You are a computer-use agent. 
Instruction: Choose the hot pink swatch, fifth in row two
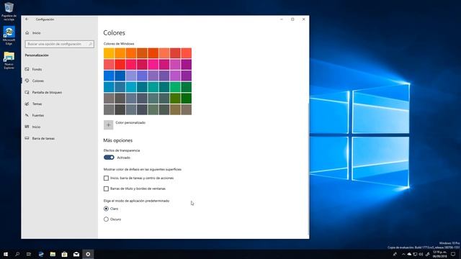[x=153, y=64]
